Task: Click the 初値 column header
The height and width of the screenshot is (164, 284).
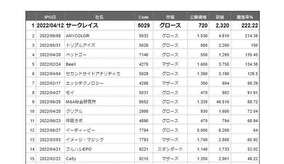Action: point(220,17)
